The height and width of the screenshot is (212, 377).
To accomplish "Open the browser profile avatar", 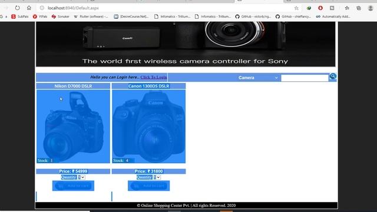I will pos(371,8).
